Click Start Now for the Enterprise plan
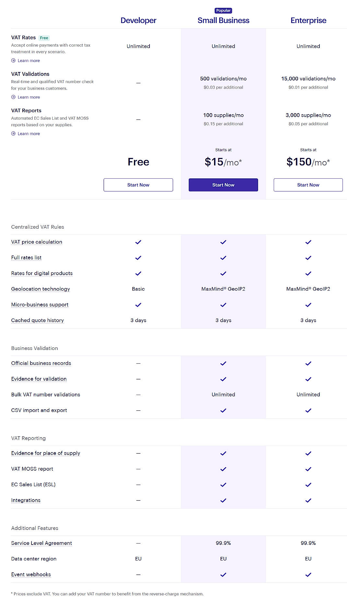The image size is (347, 601). point(308,185)
